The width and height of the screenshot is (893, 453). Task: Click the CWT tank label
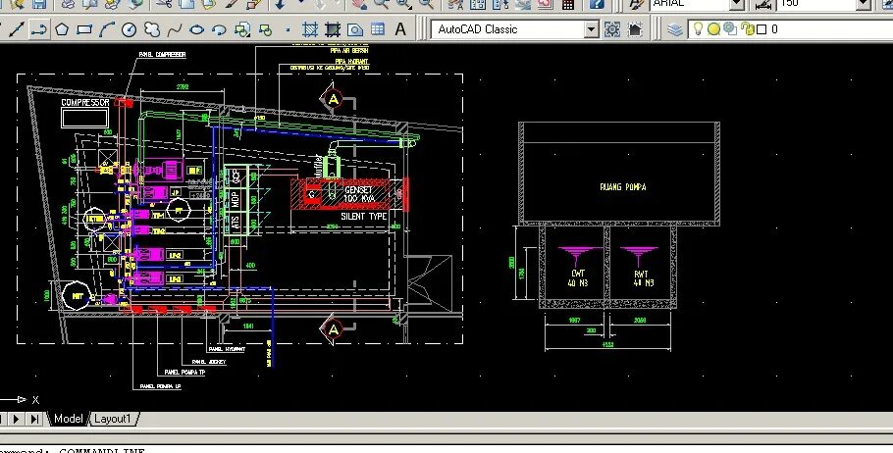[x=578, y=277]
